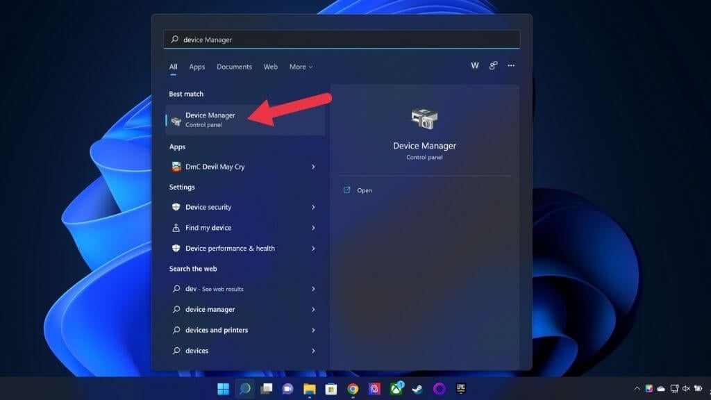Screen dimensions: 711x400
Task: Expand DmC Devil May Cry result arrow
Action: point(313,167)
